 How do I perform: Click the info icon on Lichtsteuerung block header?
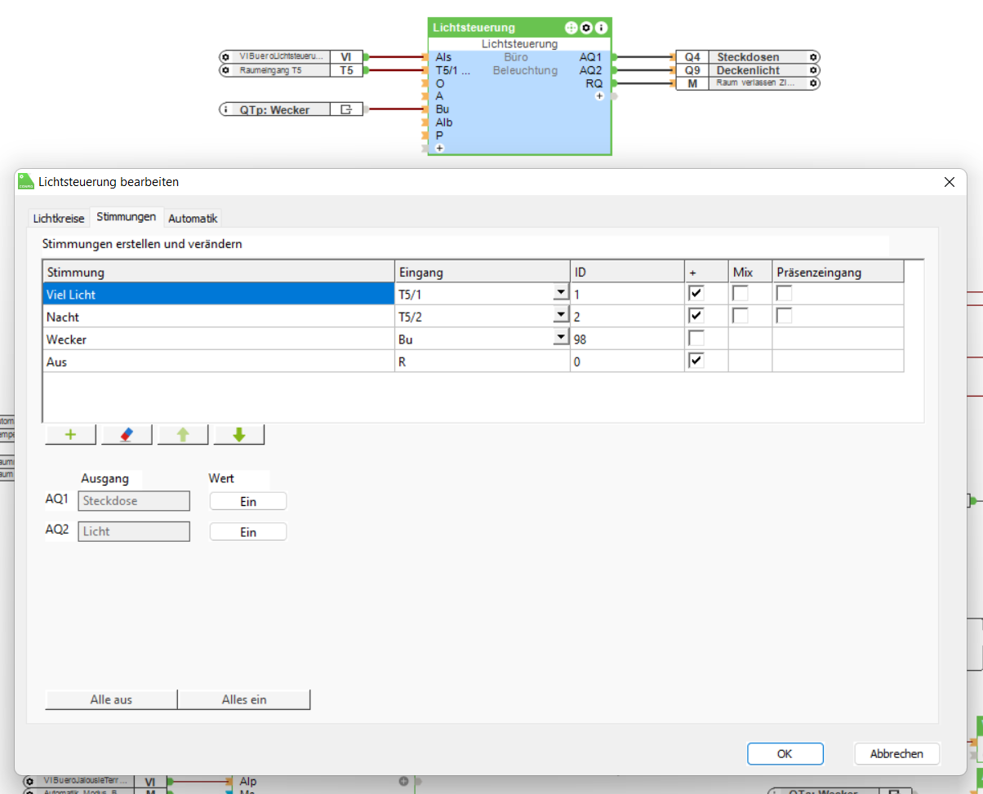(x=601, y=28)
